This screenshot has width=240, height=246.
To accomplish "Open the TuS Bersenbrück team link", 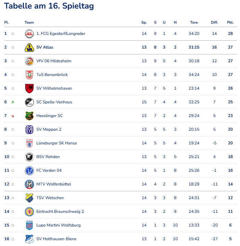I will pyautogui.click(x=52, y=75).
